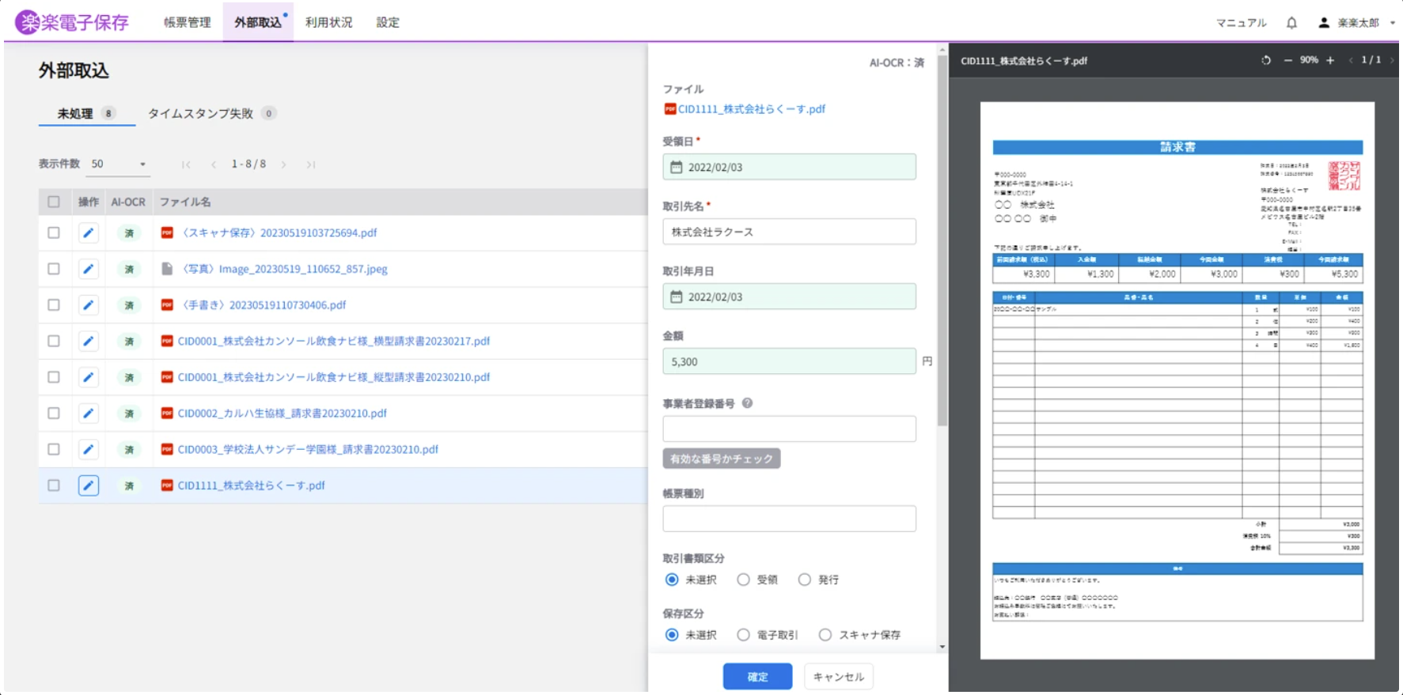Viewport: 1403px width, 695px height.
Task: Open 帳票管理 in top navigation
Action: 188,22
